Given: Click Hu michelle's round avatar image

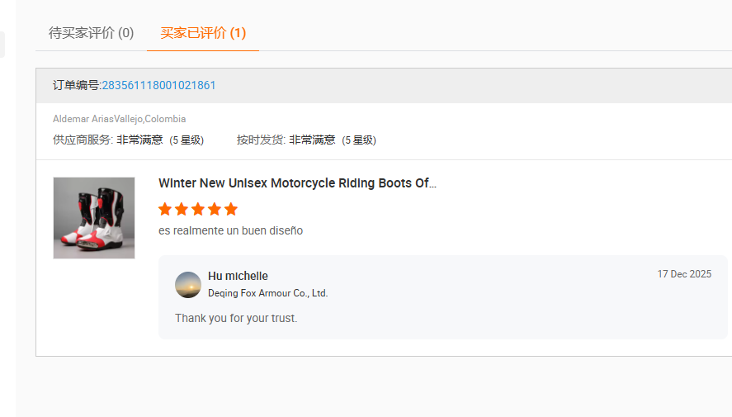Looking at the screenshot, I should (188, 285).
